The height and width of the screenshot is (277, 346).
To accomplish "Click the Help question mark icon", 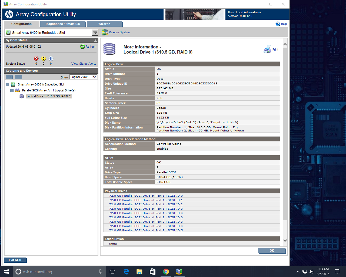I will coord(278,24).
